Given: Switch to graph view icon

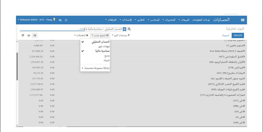Looking at the screenshot, I should tap(29, 35).
